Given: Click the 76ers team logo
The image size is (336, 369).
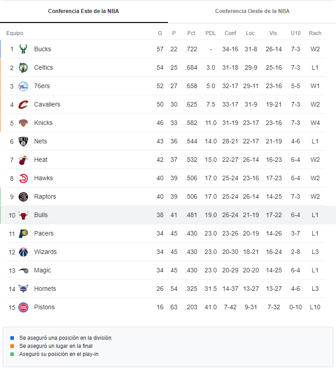Looking at the screenshot, I should 23,86.
